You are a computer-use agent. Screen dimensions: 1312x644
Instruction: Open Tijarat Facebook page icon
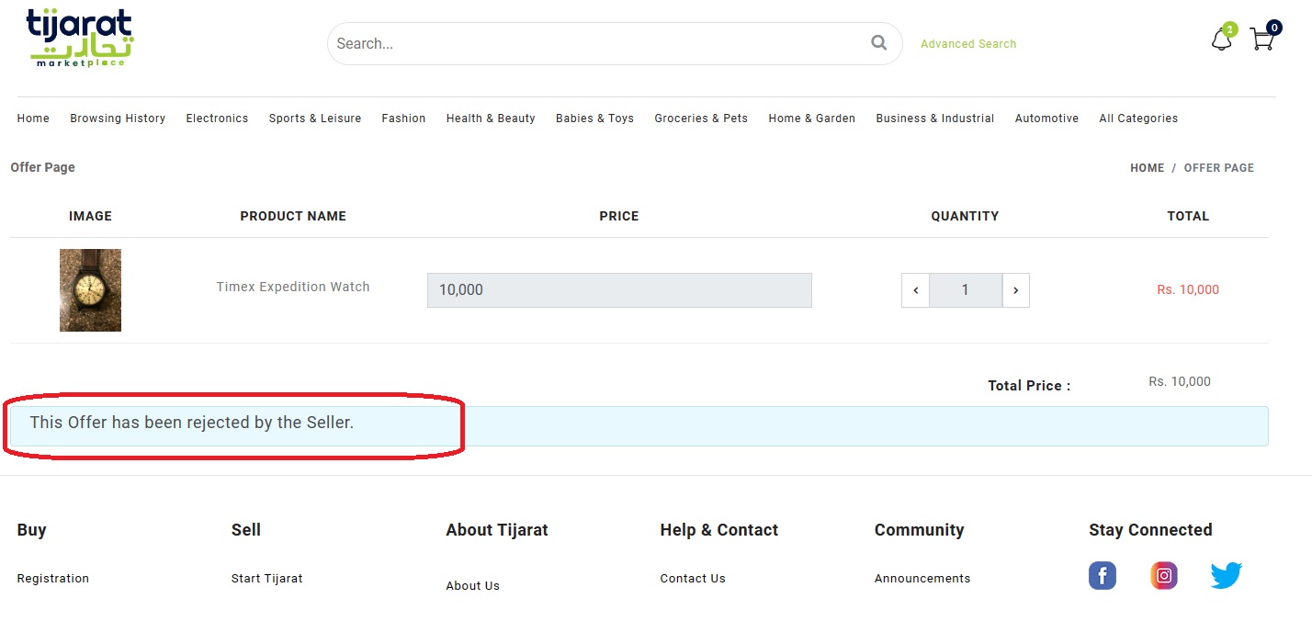coord(1103,576)
